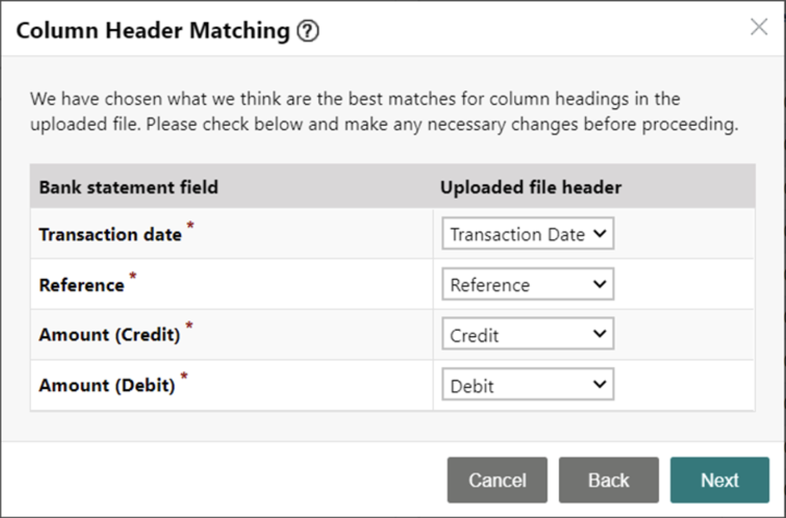This screenshot has height=518, width=786.
Task: Click the Reference field label
Action: (x=82, y=285)
